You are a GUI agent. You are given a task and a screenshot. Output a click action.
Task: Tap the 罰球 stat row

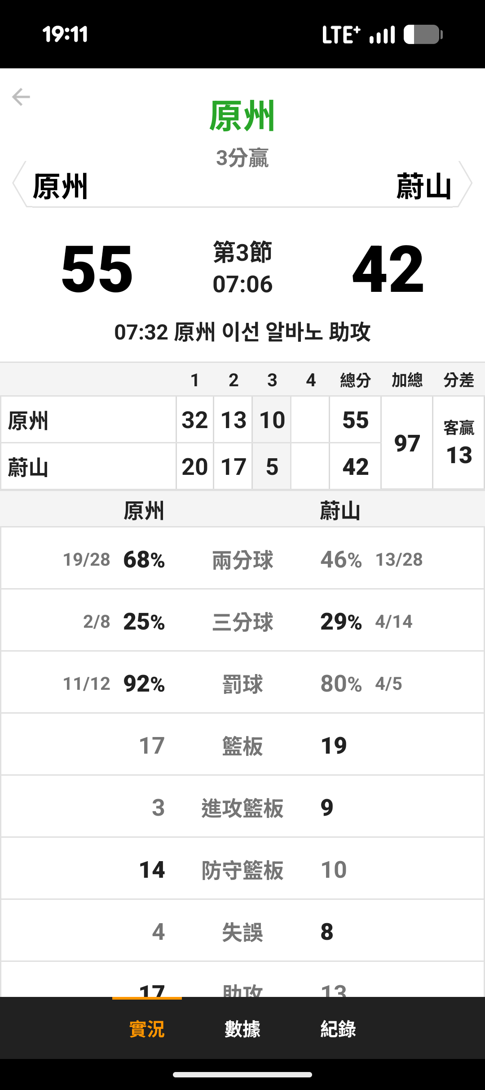click(242, 684)
